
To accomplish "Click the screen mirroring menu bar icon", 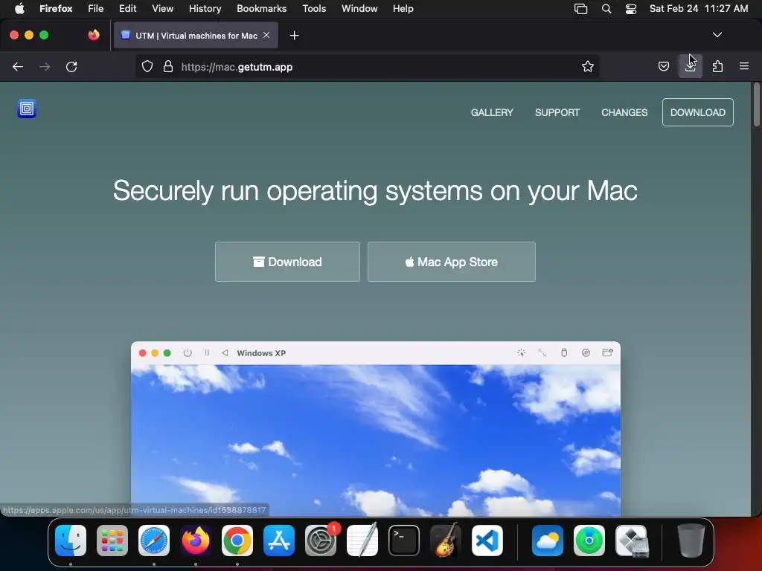I will click(x=580, y=9).
